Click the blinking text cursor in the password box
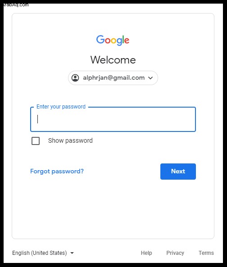This screenshot has height=267, width=227. 38,119
